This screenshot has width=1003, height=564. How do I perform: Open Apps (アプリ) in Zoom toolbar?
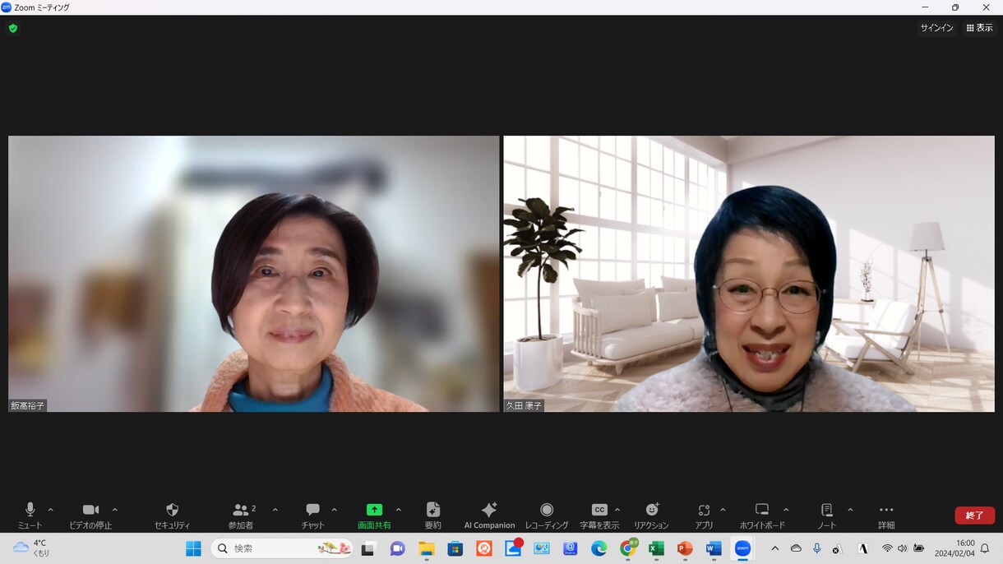(704, 515)
